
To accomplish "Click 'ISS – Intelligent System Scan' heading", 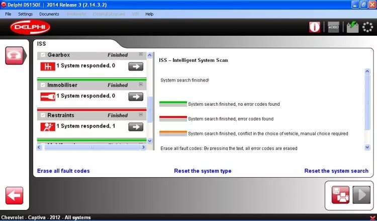I will (x=194, y=60).
